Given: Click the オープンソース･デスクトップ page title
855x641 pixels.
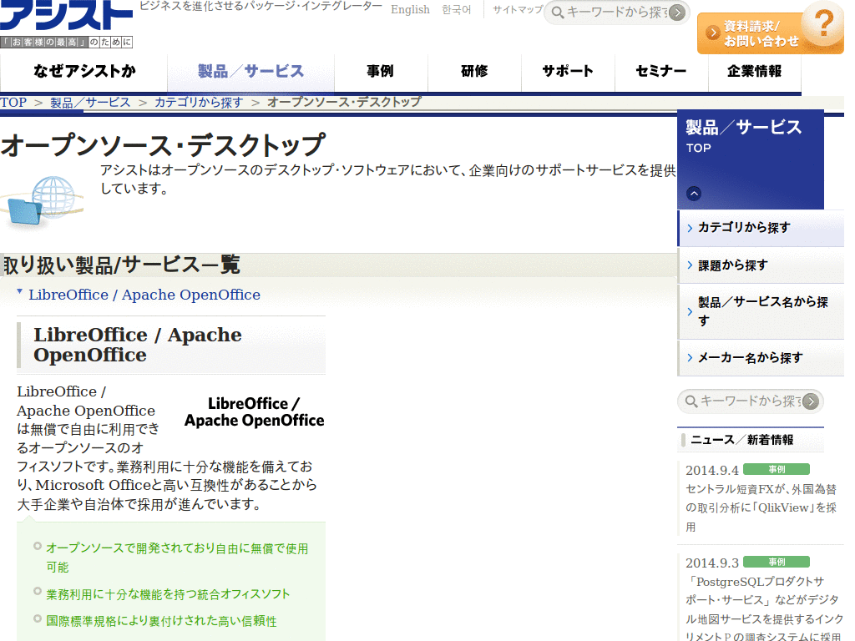Looking at the screenshot, I should [x=163, y=146].
